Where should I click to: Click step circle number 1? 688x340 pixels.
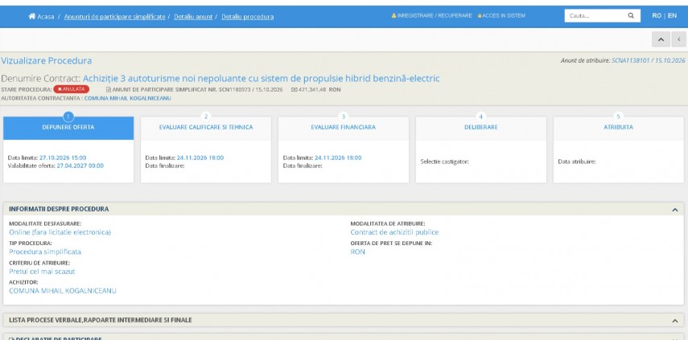tap(68, 117)
